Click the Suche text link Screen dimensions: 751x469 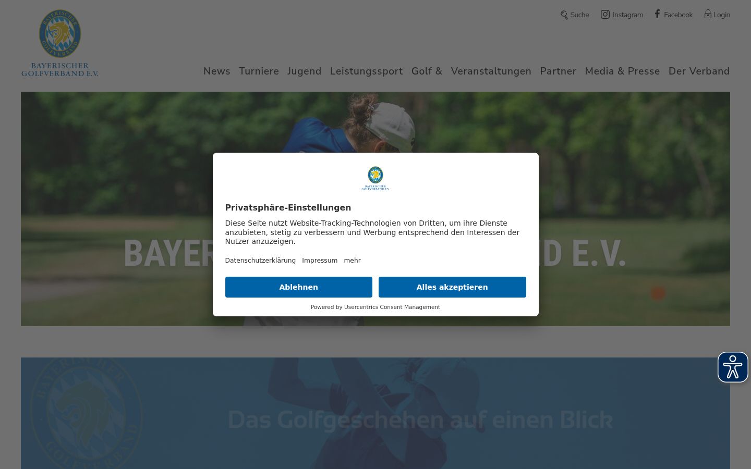(x=579, y=15)
